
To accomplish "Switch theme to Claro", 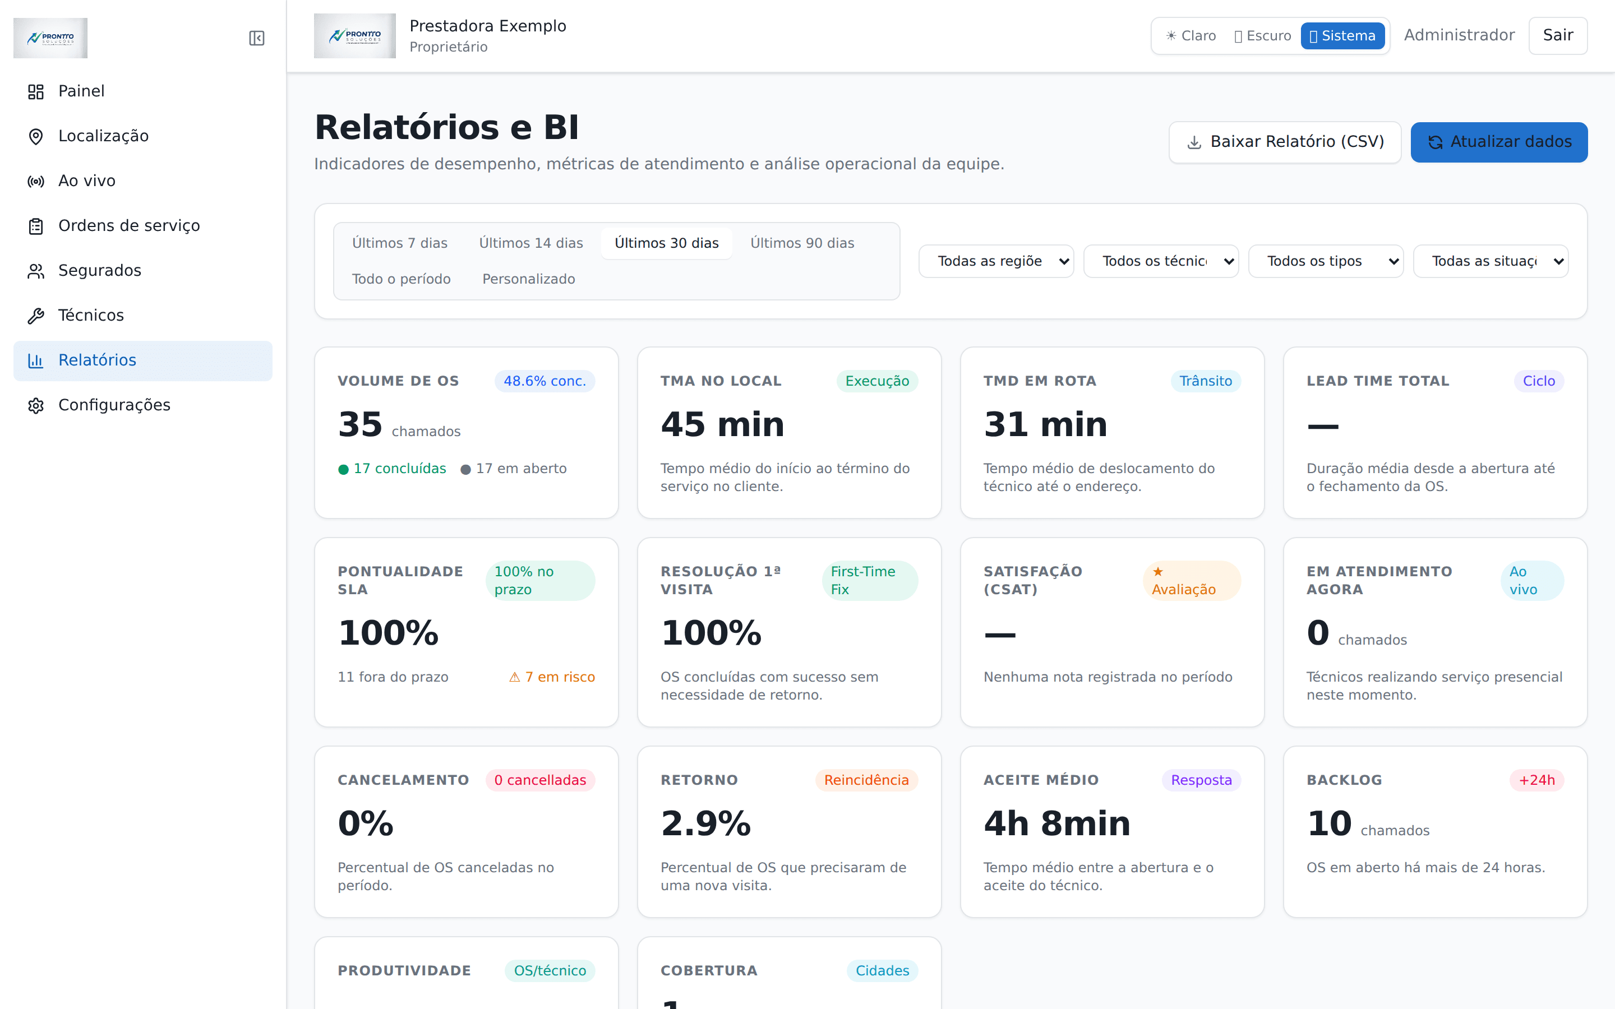I will (1191, 36).
